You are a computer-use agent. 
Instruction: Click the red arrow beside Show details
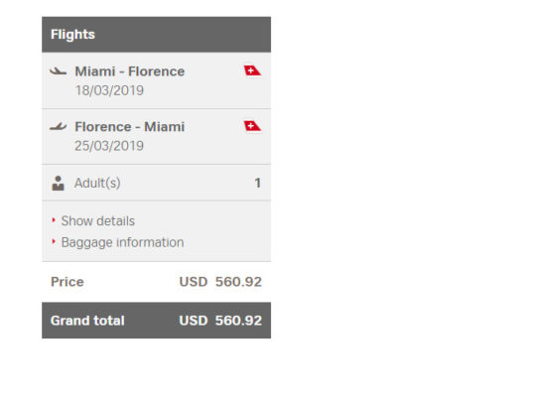click(54, 220)
